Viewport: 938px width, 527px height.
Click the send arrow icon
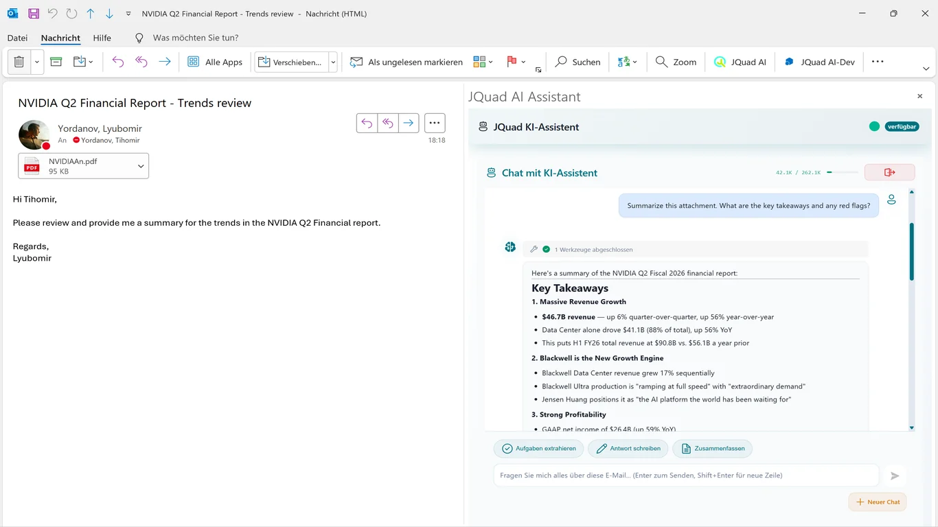tap(895, 476)
